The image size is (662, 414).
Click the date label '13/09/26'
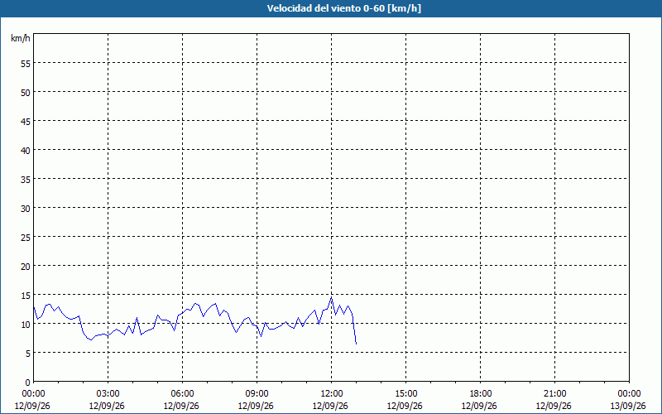click(628, 406)
